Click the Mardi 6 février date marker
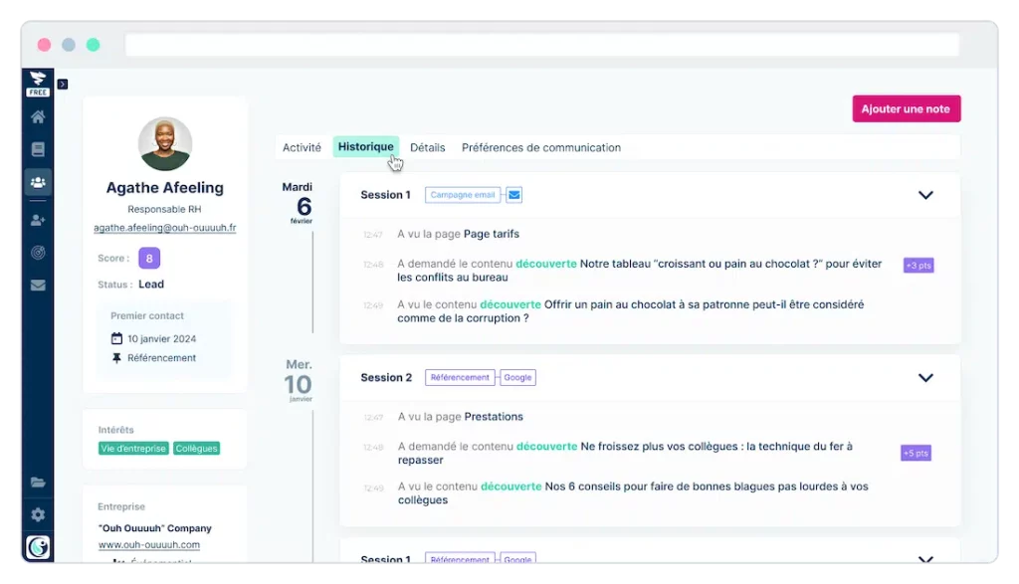Viewport: 1019px width, 584px height. click(298, 203)
